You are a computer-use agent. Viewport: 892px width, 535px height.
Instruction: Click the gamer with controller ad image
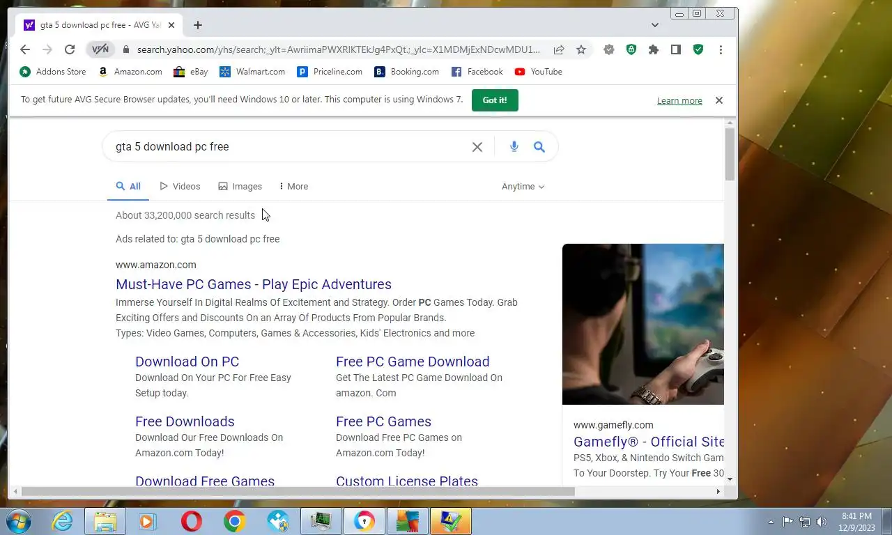pyautogui.click(x=643, y=324)
